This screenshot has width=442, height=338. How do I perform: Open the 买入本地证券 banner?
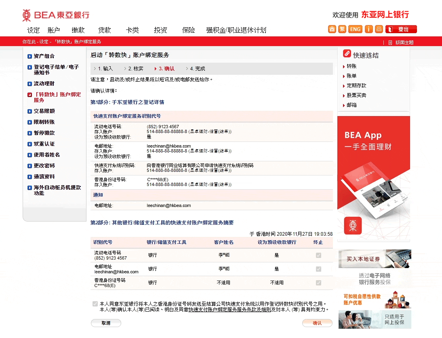pyautogui.click(x=375, y=259)
